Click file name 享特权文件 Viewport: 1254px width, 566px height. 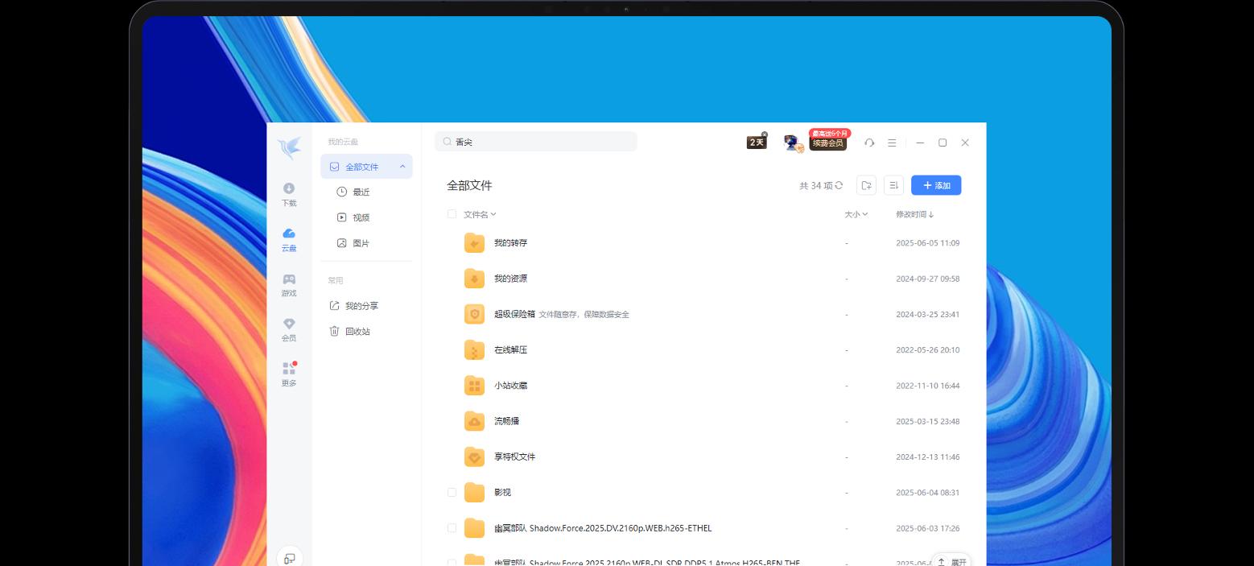pyautogui.click(x=514, y=457)
